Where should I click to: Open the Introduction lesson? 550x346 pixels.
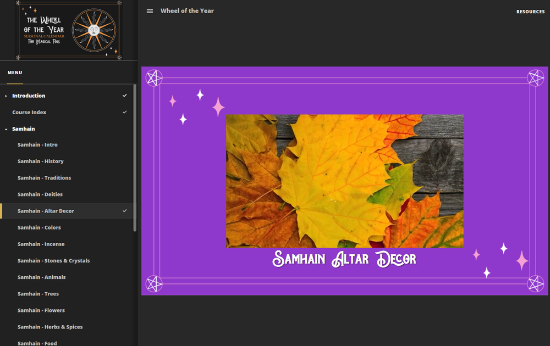coord(29,96)
